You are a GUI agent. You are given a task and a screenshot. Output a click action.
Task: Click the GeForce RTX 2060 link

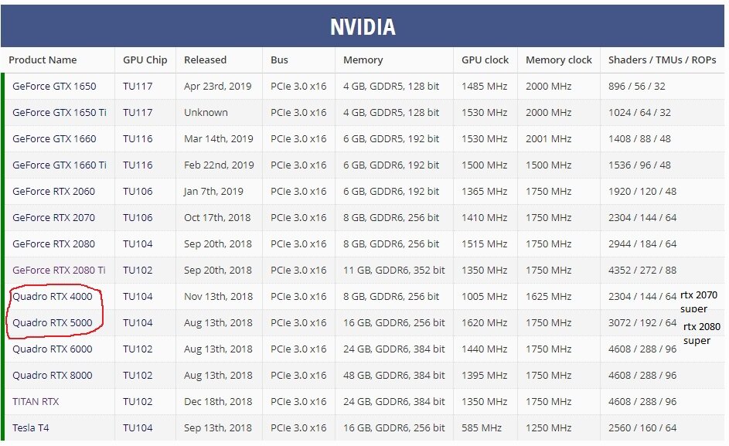54,191
